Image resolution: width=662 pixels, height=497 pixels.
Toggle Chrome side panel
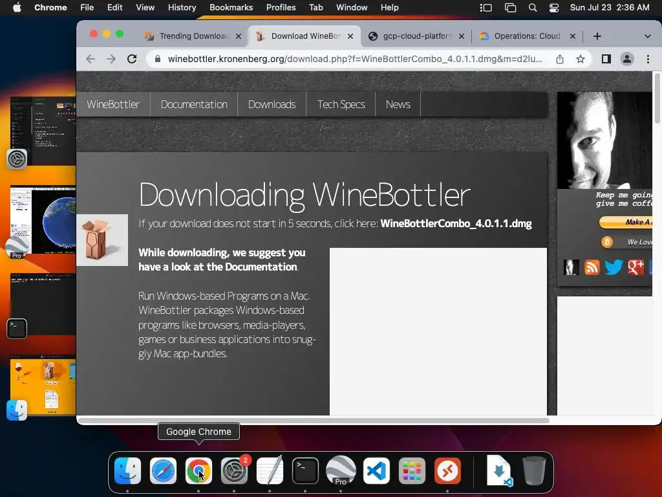[x=606, y=59]
